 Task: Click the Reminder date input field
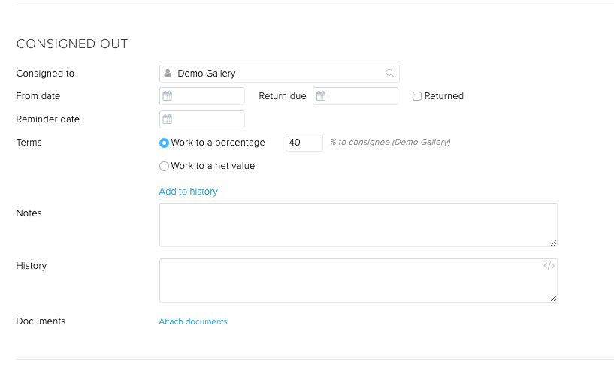pyautogui.click(x=202, y=119)
